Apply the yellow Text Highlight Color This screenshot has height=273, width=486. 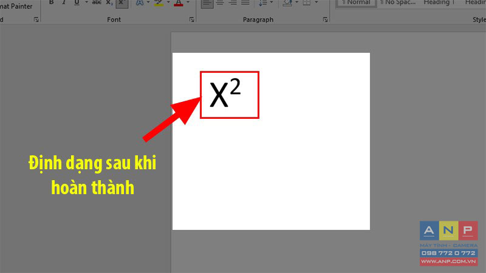click(159, 3)
